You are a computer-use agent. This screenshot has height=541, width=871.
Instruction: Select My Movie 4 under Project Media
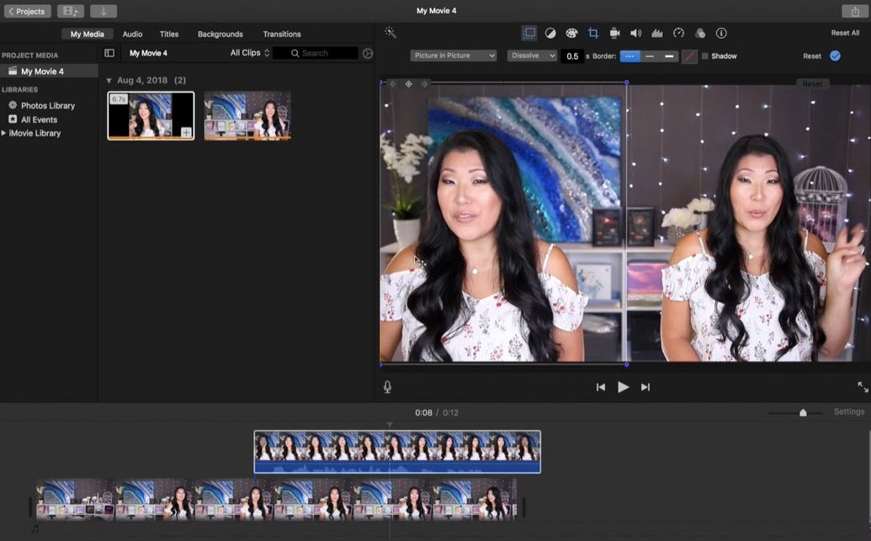(50, 72)
